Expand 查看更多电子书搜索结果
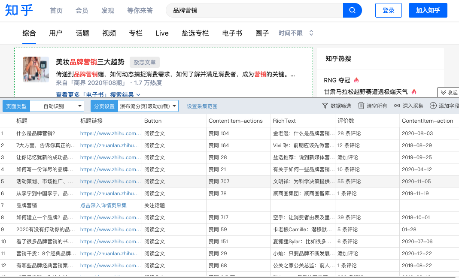Image resolution: width=459 pixels, height=278 pixels. click(x=98, y=94)
